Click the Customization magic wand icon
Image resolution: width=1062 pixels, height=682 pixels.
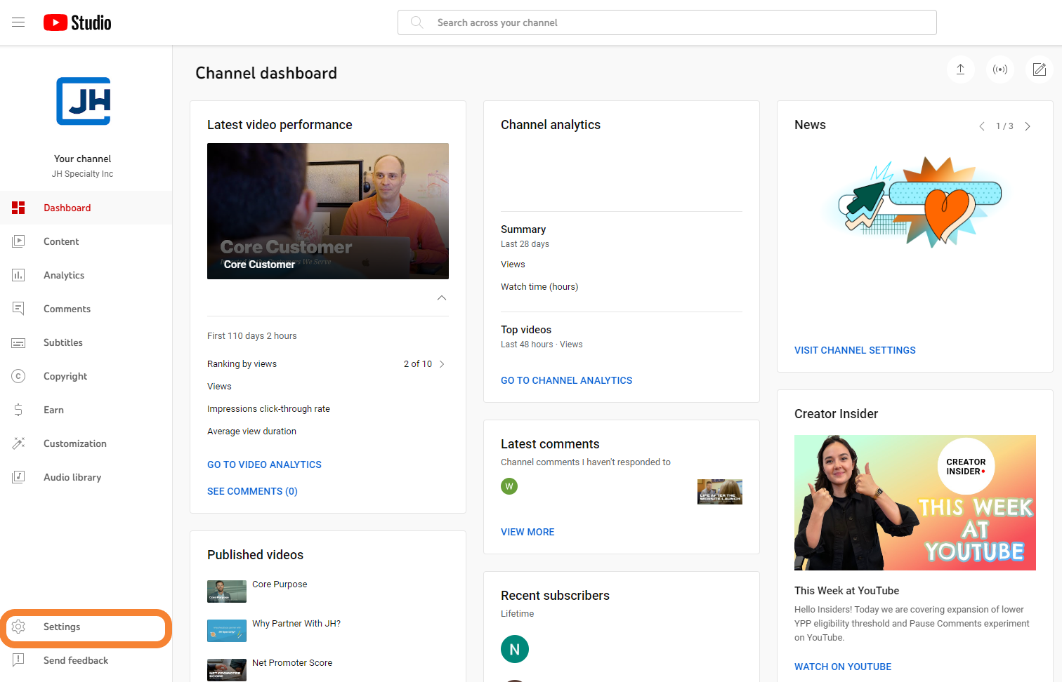click(x=18, y=443)
